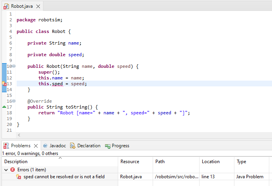Click the quick-fix error icon in the problem row
The image size is (272, 186).
click(19, 177)
